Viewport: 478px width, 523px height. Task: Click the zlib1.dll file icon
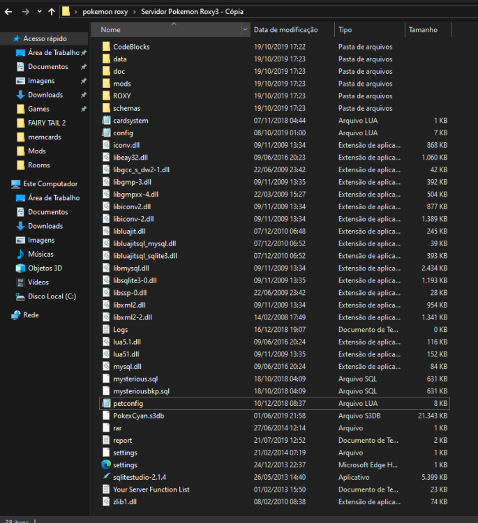tap(106, 501)
